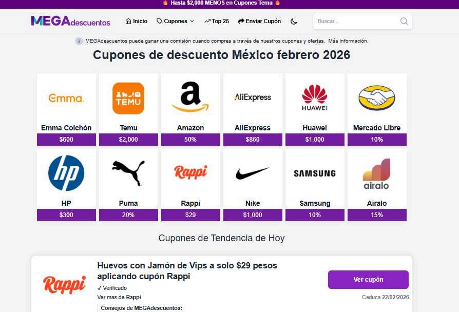
Task: Click the share arrow icon beside Enviar Cupón
Action: point(241,21)
